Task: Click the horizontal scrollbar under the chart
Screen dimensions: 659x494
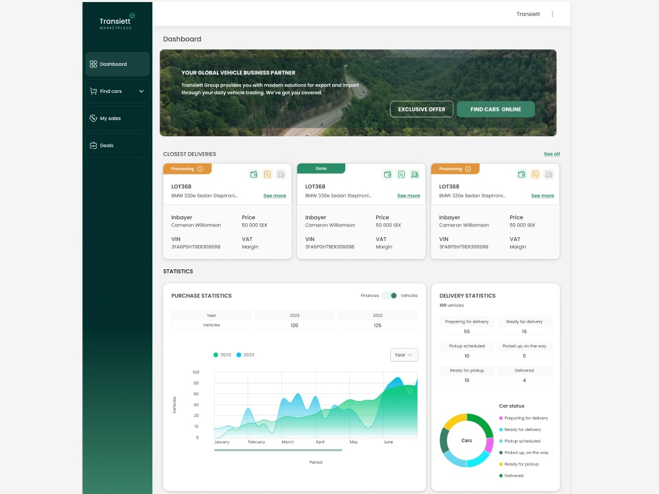Action: [278, 451]
